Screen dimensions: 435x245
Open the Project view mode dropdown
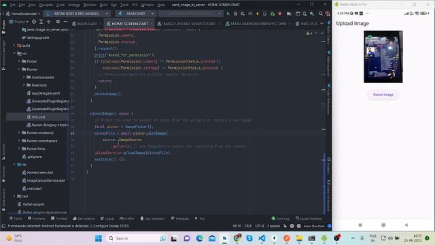(x=19, y=21)
